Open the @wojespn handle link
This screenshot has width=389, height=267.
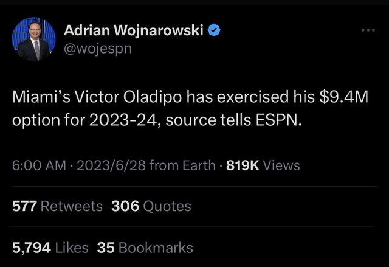(98, 47)
